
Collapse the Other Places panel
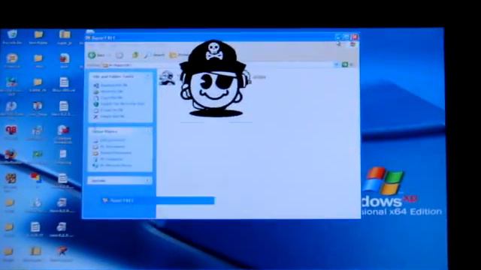pyautogui.click(x=147, y=131)
